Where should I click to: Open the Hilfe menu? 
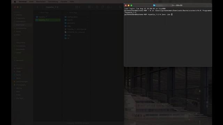point(72,1)
